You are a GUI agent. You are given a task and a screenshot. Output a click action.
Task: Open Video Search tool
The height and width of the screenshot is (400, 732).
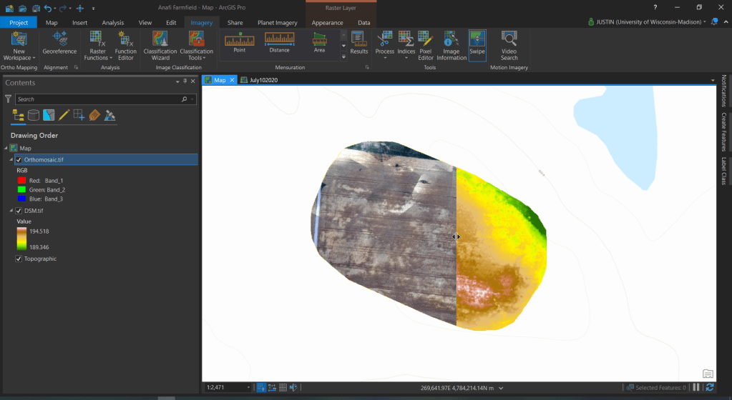[x=509, y=44]
